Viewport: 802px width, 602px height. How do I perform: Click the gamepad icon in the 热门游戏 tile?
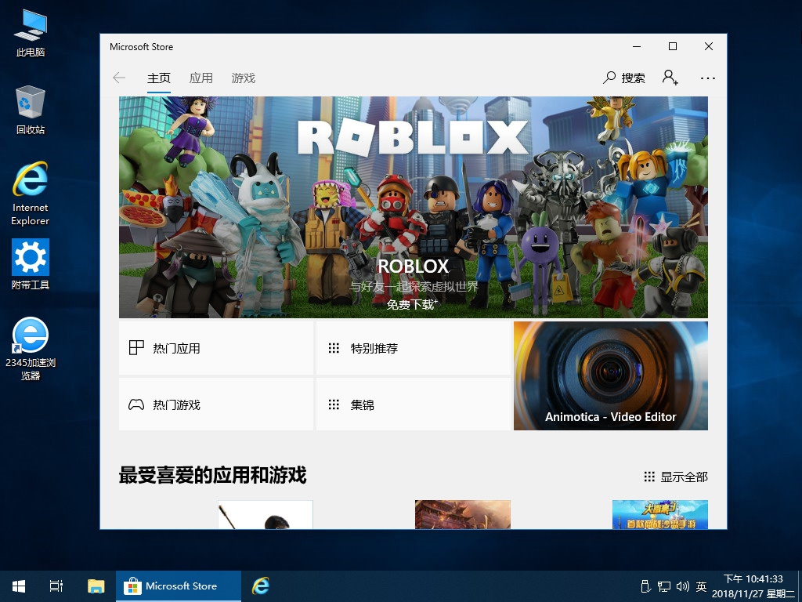pyautogui.click(x=136, y=404)
